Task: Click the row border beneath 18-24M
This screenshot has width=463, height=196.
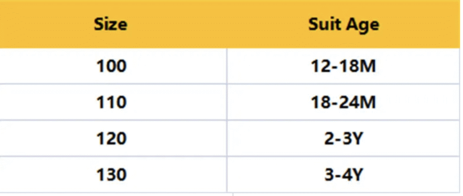Action: pyautogui.click(x=343, y=121)
